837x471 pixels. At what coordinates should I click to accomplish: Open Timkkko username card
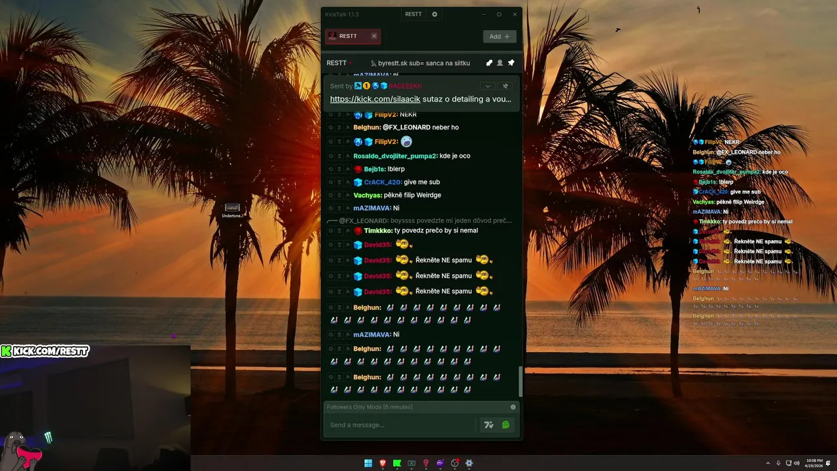(378, 231)
